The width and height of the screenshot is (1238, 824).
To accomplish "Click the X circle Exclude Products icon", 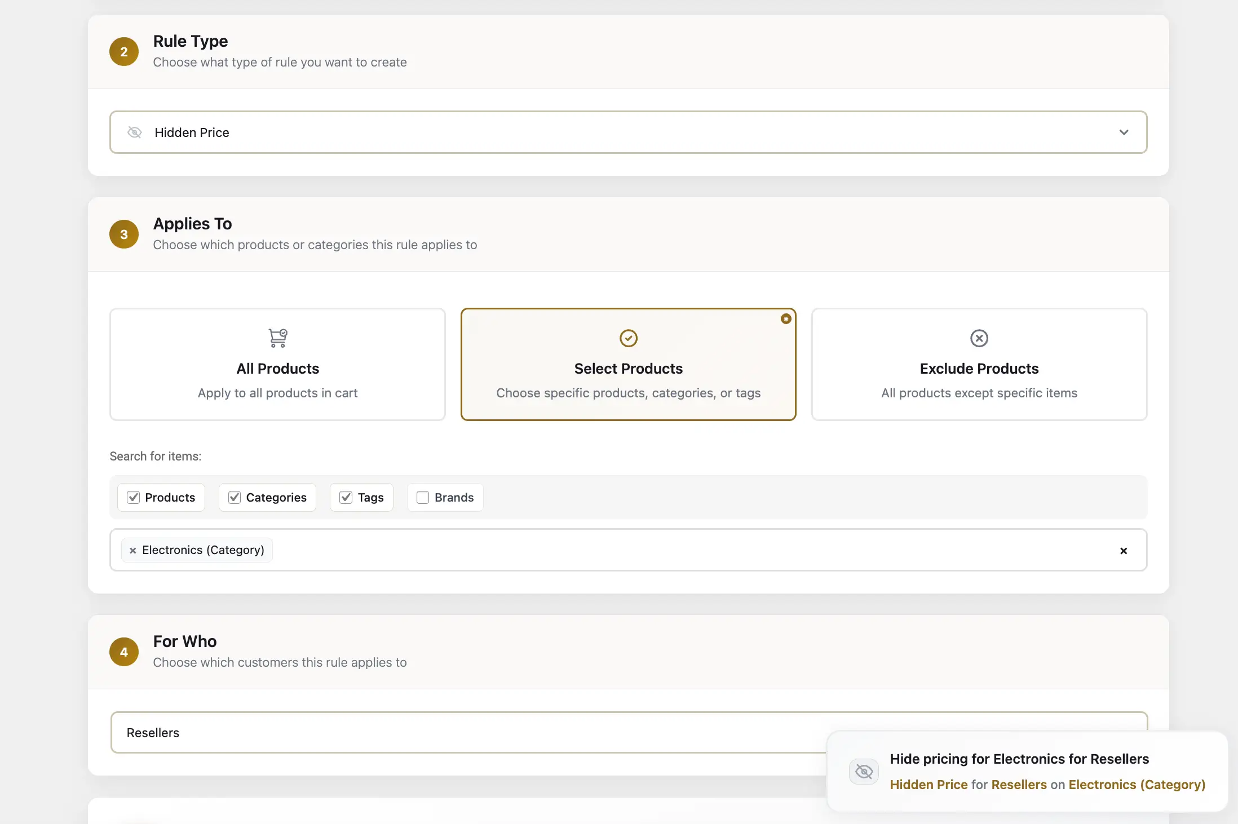I will [979, 338].
